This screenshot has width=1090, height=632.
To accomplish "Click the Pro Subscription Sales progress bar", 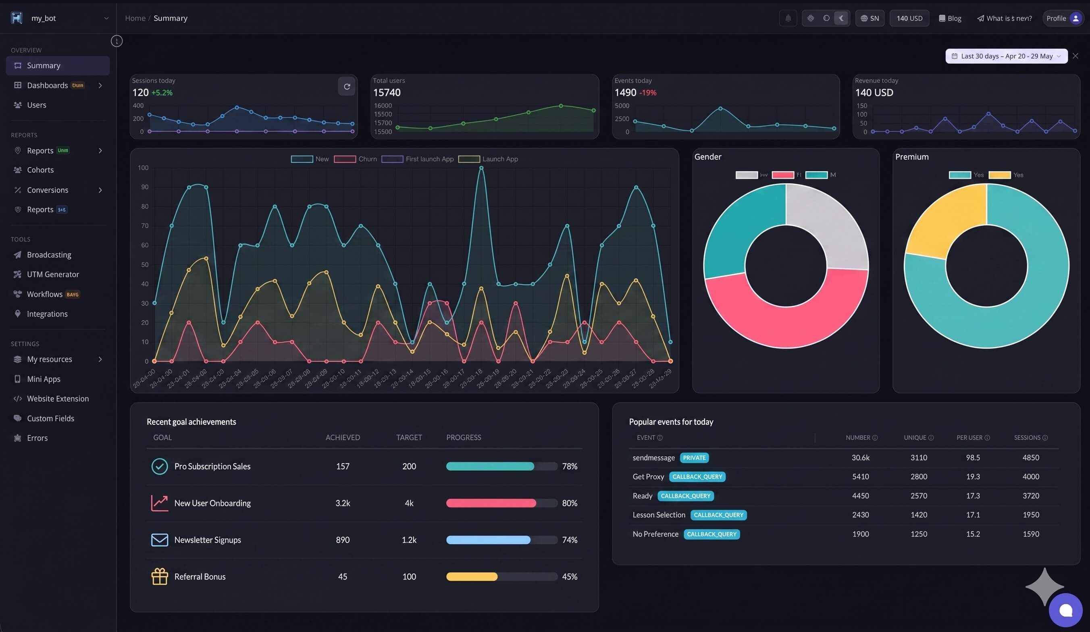I will 502,466.
